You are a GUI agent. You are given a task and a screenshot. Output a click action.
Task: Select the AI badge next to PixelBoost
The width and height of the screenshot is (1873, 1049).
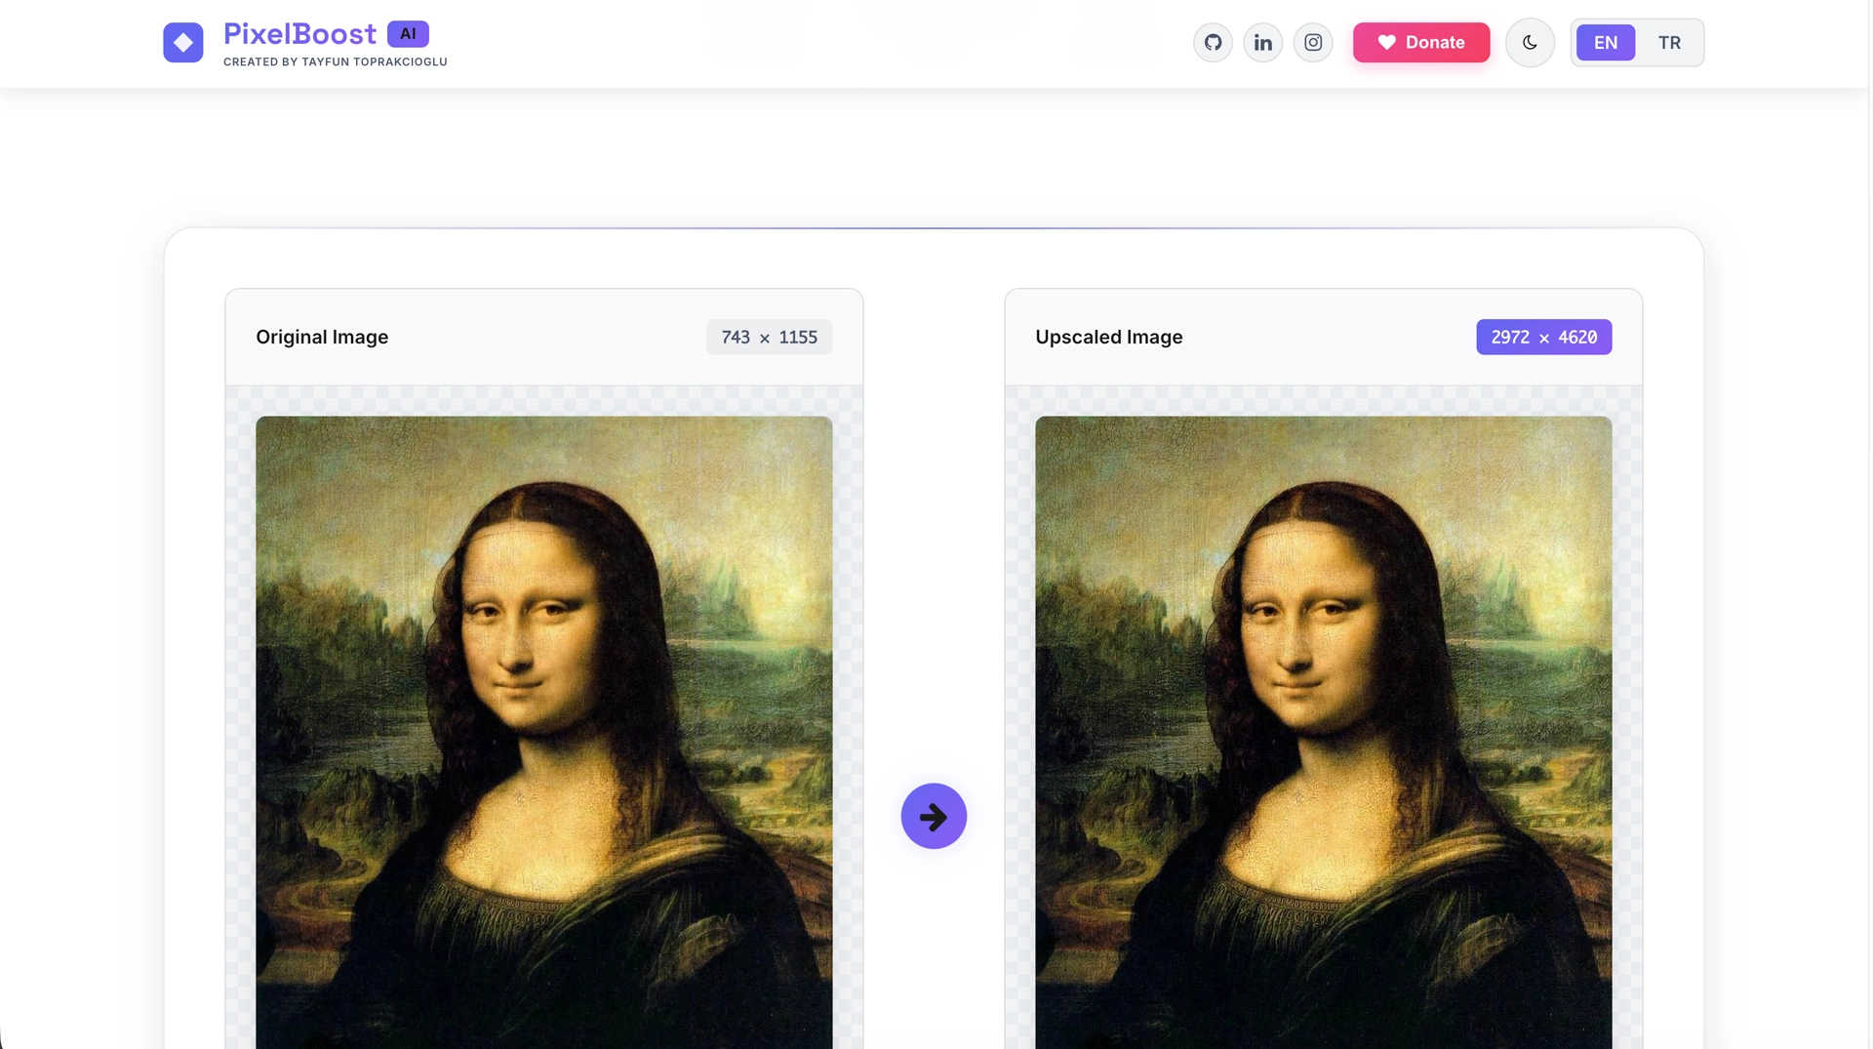[x=407, y=33]
